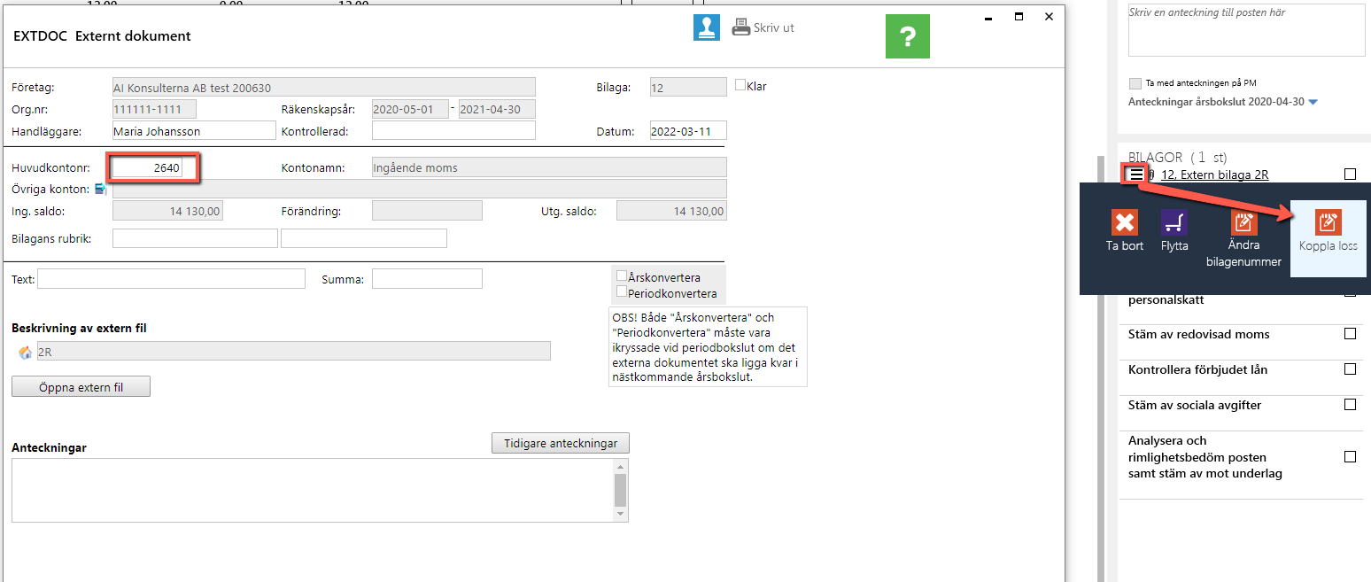Enable the Årskonvertera checkbox
Image resolution: width=1371 pixels, height=582 pixels.
tap(622, 276)
